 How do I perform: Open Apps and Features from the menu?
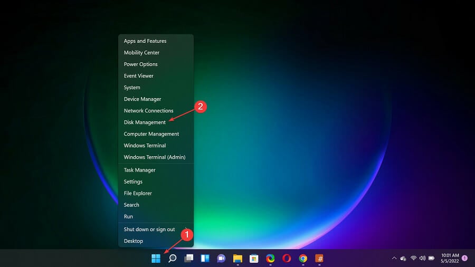tap(156, 41)
